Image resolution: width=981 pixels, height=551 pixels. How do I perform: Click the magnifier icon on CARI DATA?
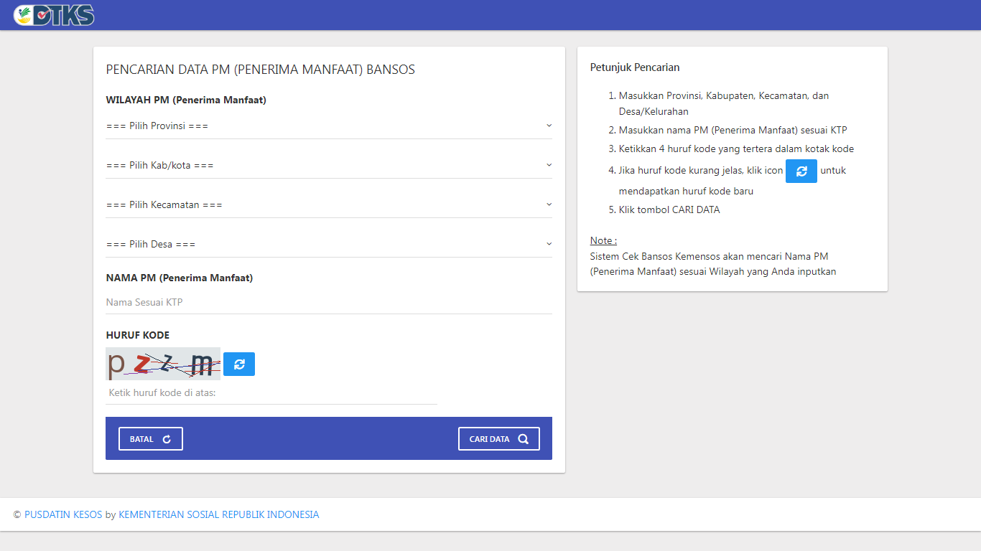tap(523, 439)
